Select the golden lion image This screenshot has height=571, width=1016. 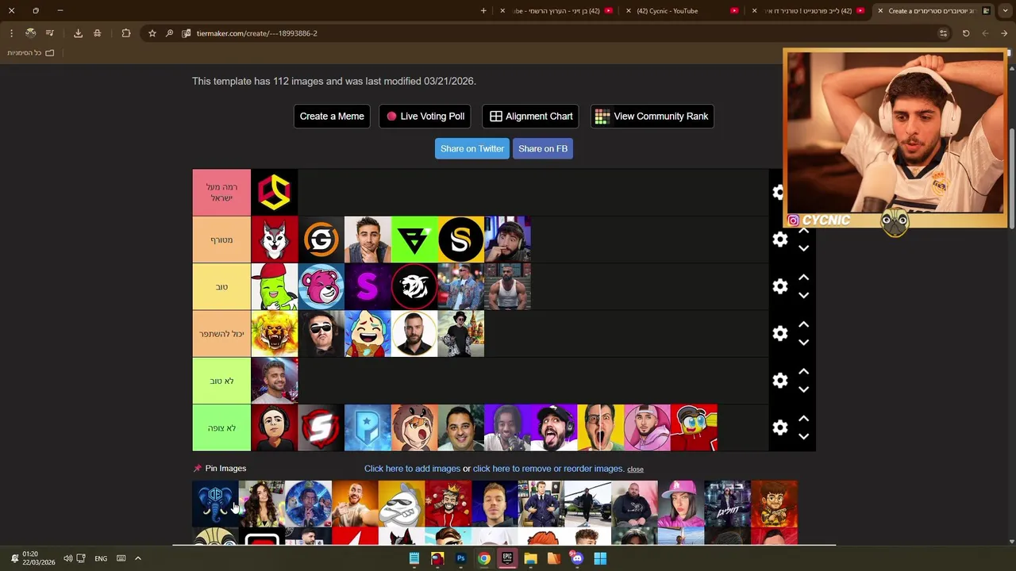point(275,334)
